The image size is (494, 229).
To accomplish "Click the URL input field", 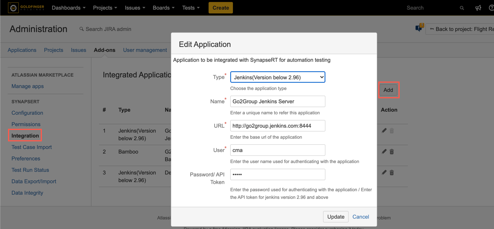I will [x=277, y=126].
